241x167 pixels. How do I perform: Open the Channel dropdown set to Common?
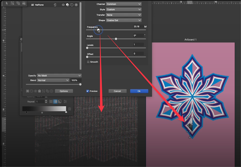pyautogui.click(x=123, y=4)
